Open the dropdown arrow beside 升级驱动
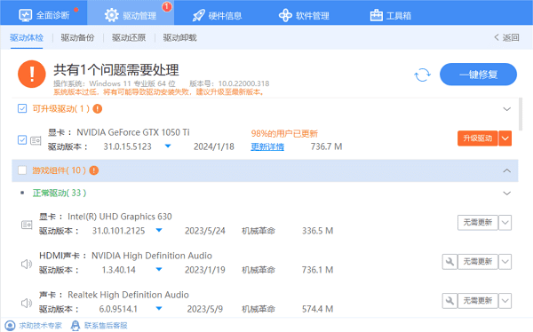Viewport: 533px width, 332px height. tap(505, 138)
